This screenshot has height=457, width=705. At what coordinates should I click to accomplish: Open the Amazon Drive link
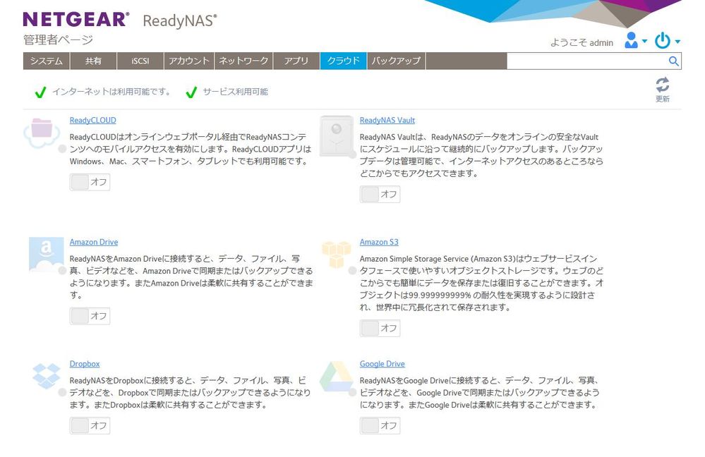coord(94,242)
